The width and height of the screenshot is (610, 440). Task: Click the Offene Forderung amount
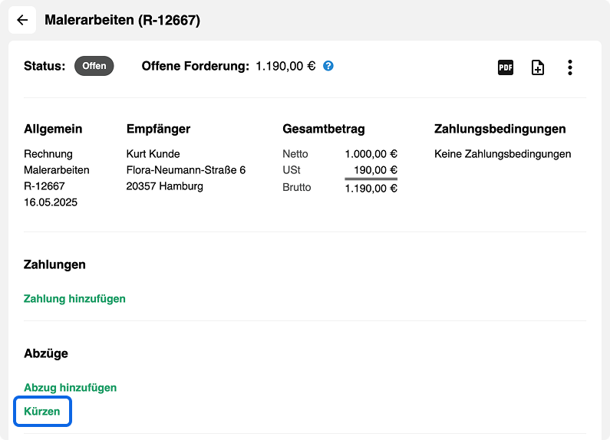tap(285, 66)
